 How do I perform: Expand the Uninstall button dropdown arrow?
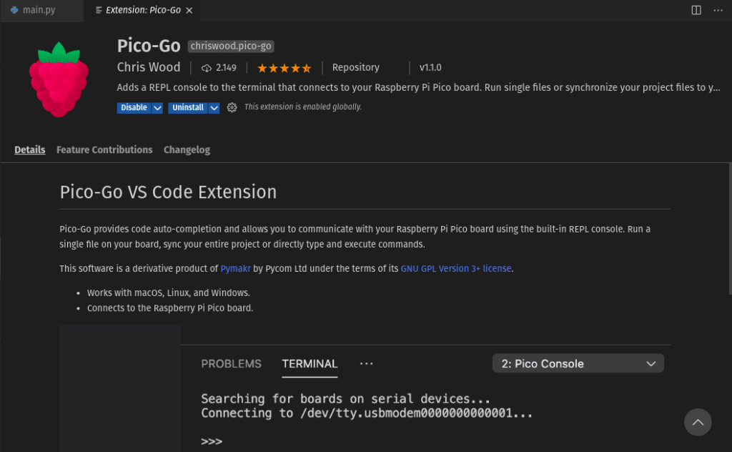pyautogui.click(x=214, y=107)
